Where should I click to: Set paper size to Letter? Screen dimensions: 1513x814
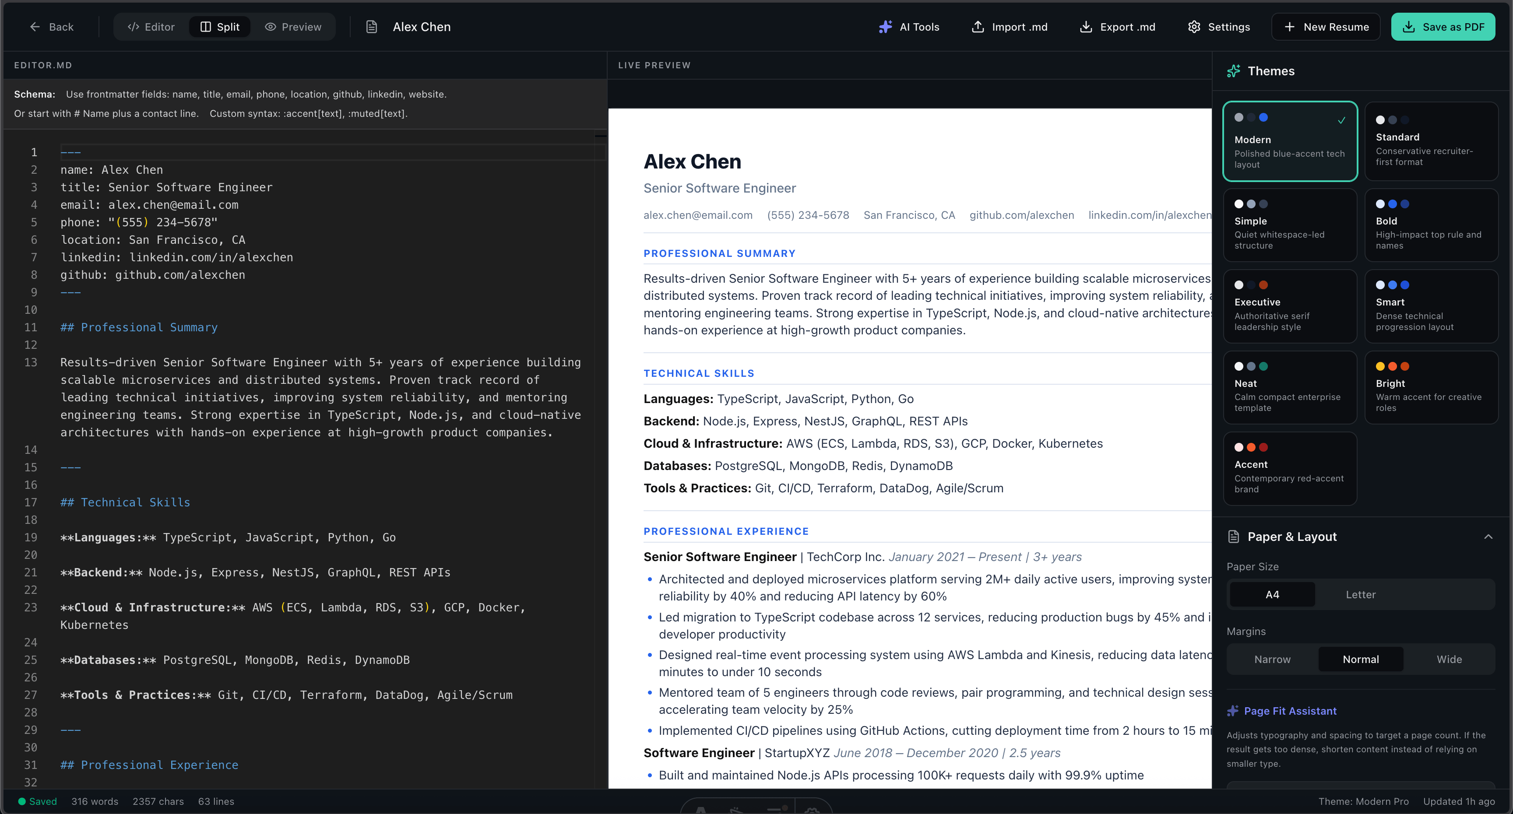(x=1361, y=594)
